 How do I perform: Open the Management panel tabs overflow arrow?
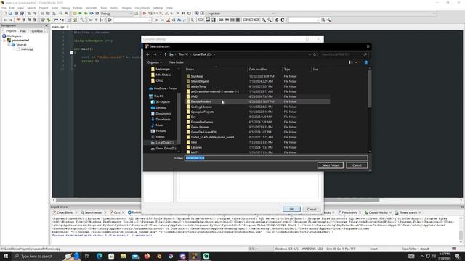pos(46,30)
